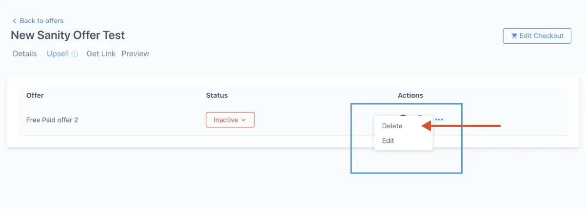The width and height of the screenshot is (585, 209).
Task: Click the Actions column header
Action: (410, 95)
